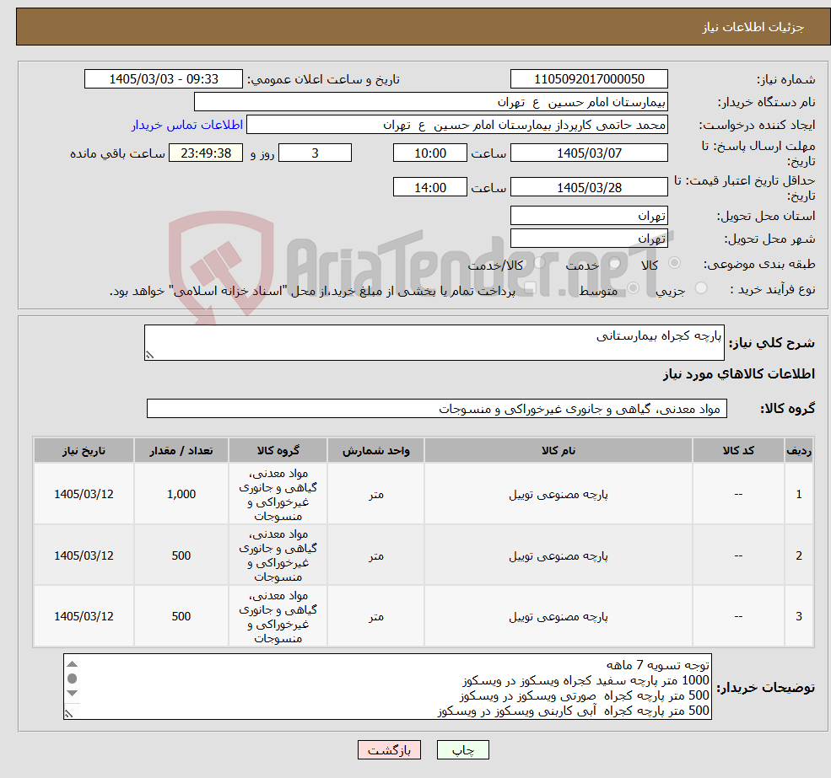The height and width of the screenshot is (778, 831).
Task: Click the delivery city field تهران
Action: click(x=589, y=239)
